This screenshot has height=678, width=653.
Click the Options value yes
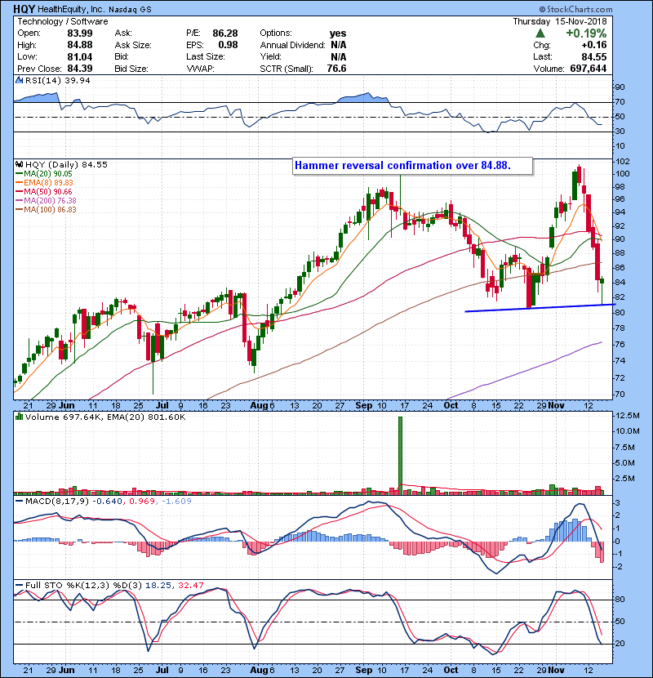point(338,33)
